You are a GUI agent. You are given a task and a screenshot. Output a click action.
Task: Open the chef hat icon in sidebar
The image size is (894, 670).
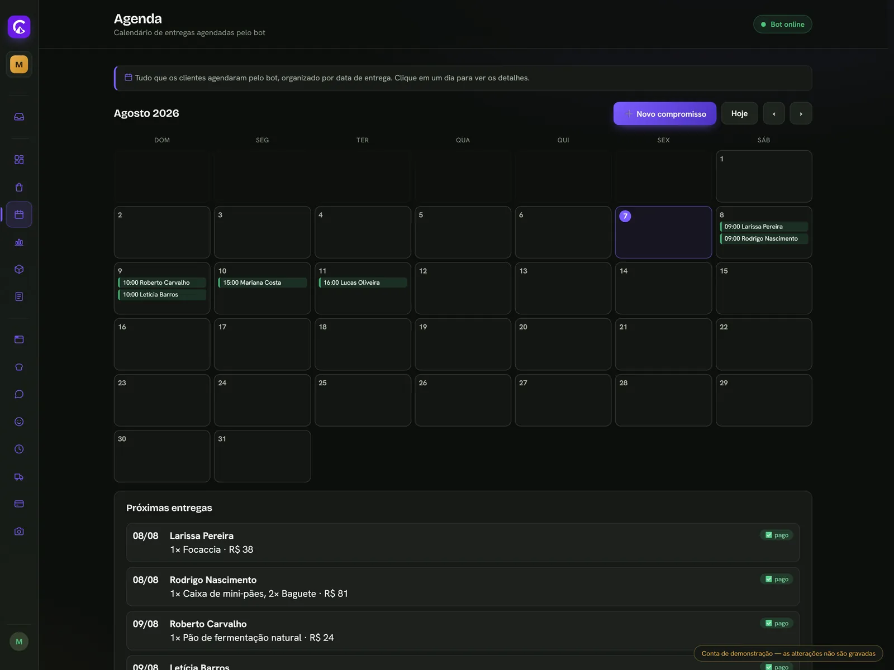[x=19, y=367]
